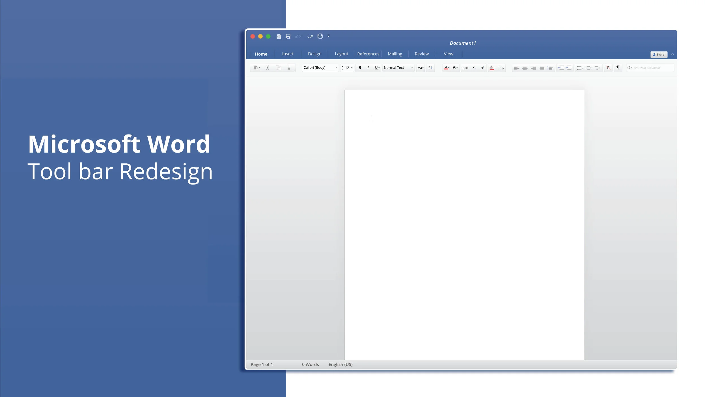The image size is (707, 397).
Task: Toggle bold formatting
Action: tap(360, 68)
